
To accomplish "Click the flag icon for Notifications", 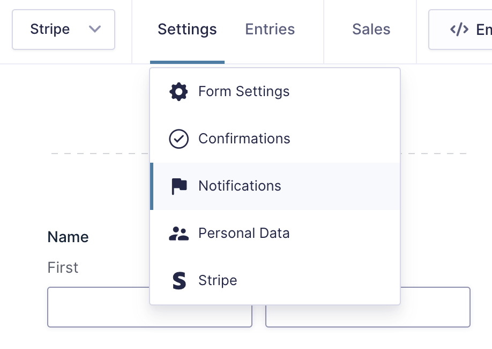I will click(x=179, y=186).
